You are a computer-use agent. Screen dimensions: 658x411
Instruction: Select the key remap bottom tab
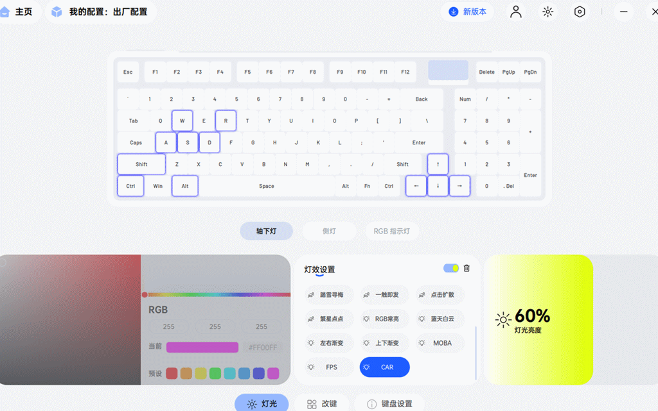tap(322, 403)
